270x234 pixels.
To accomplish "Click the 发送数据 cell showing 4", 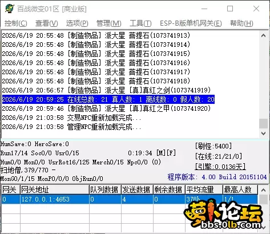I will [137, 199].
